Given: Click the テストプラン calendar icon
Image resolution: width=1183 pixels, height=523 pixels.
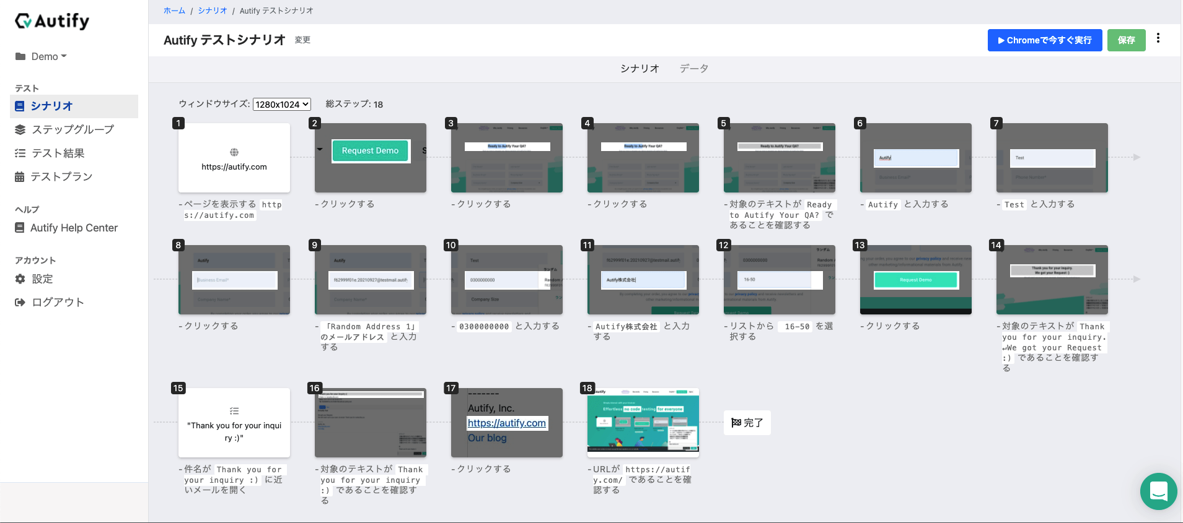Looking at the screenshot, I should pos(20,176).
